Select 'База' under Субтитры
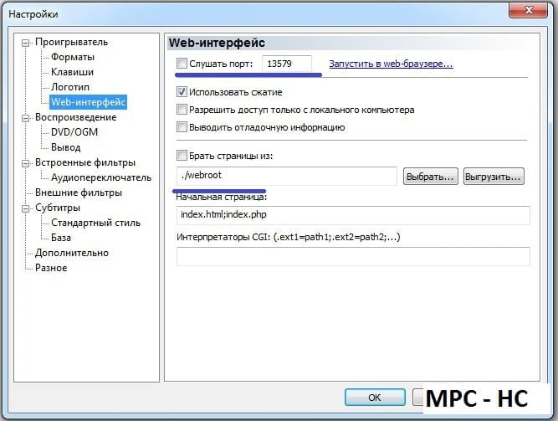Image resolution: width=558 pixels, height=421 pixels. (x=61, y=238)
